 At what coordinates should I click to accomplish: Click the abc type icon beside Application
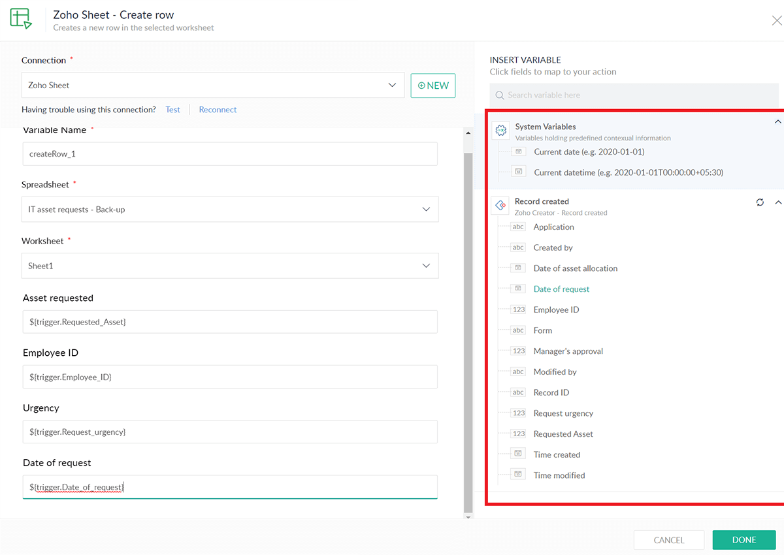[x=518, y=227]
